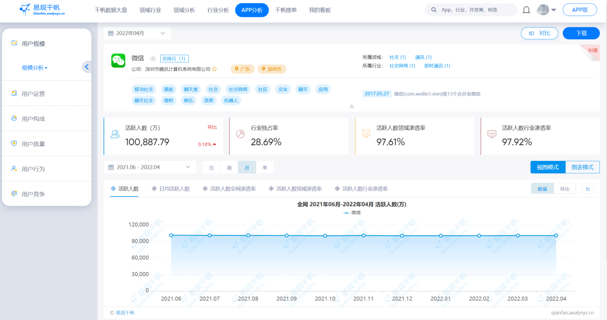This screenshot has width=607, height=320.
Task: Collapse the sidebar with the arrow
Action: point(87,67)
